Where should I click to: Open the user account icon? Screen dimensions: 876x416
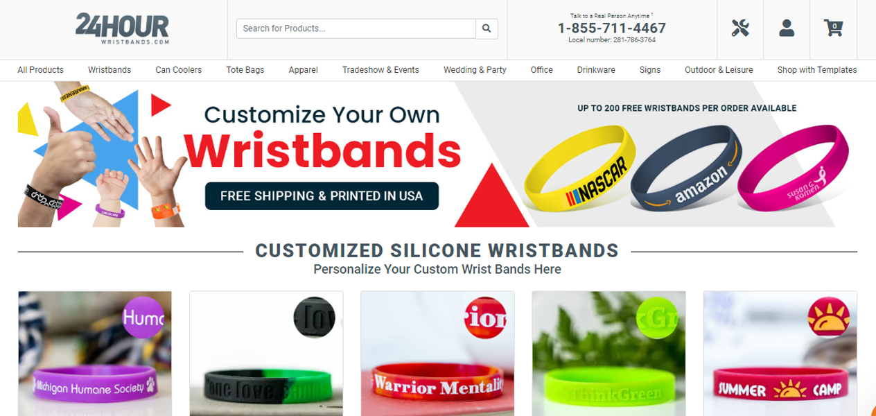787,28
